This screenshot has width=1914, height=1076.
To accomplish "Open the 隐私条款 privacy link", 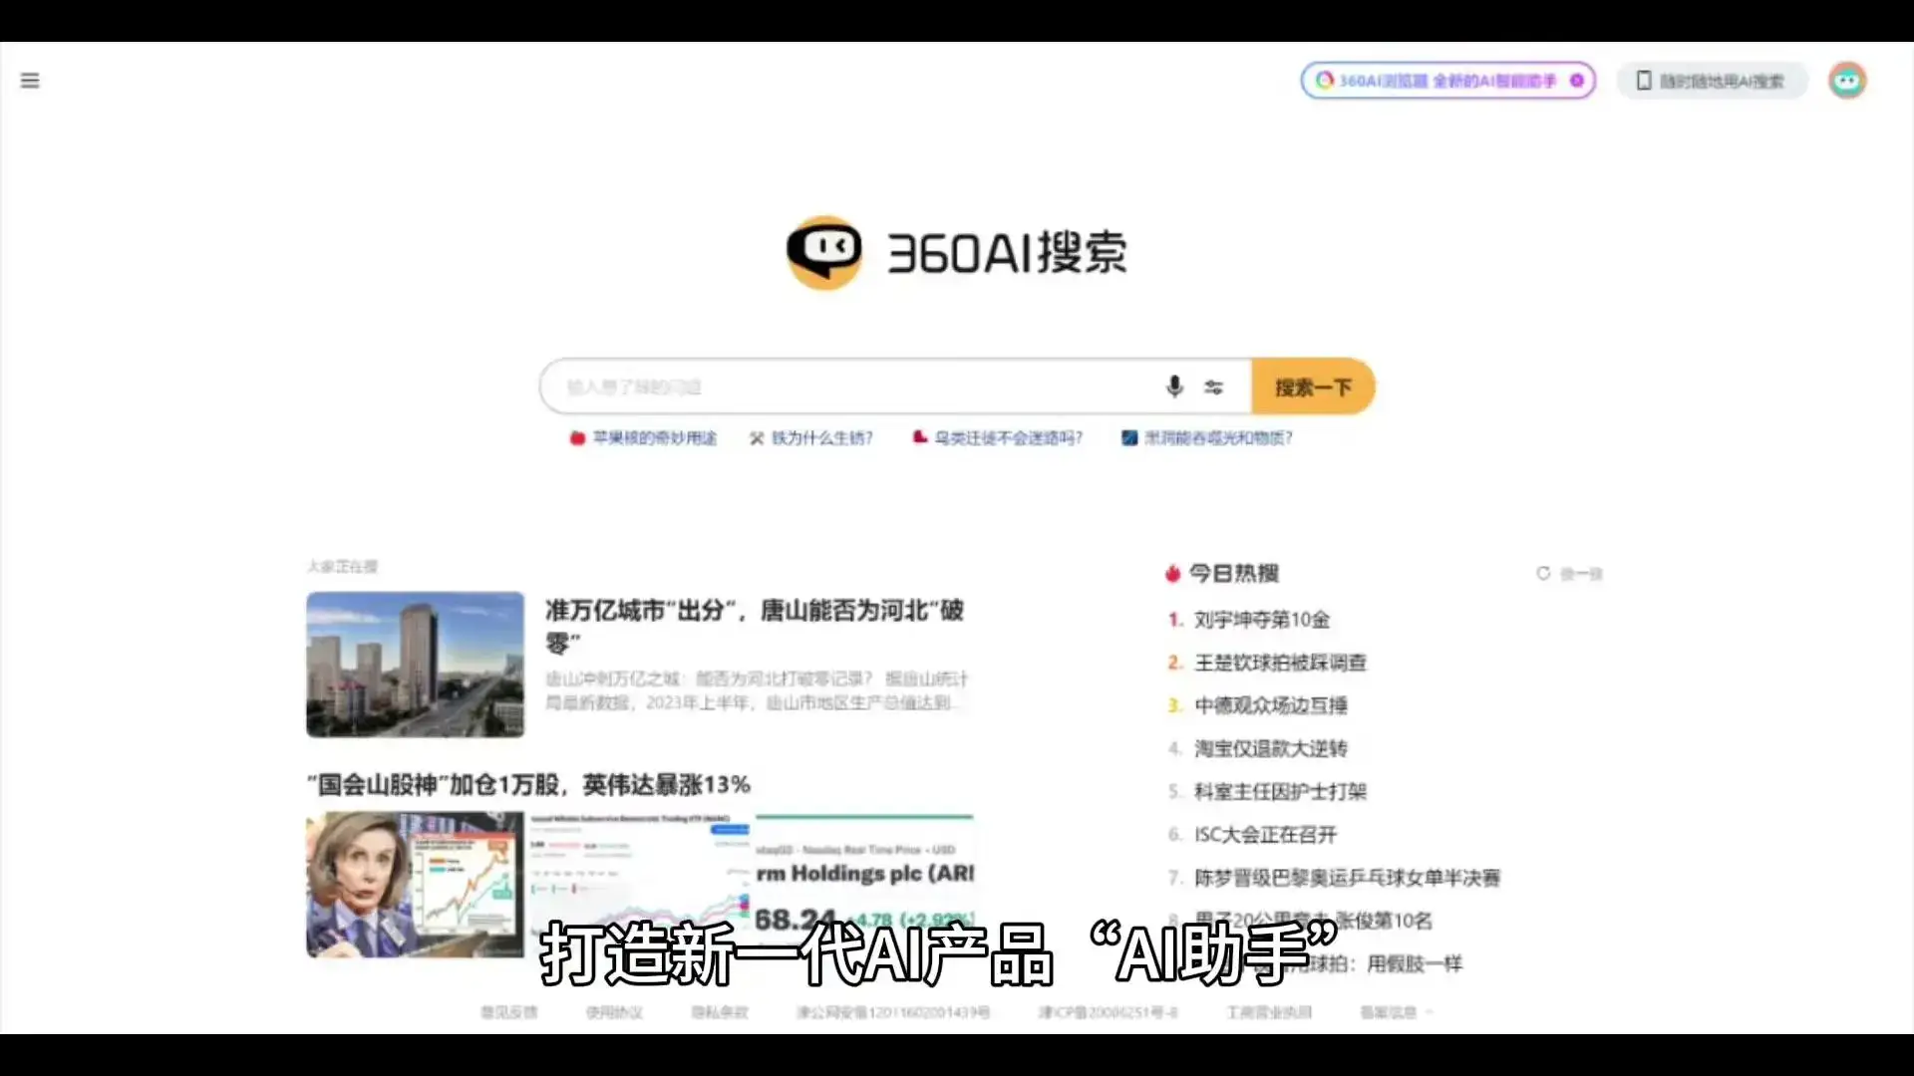I will (x=720, y=1011).
